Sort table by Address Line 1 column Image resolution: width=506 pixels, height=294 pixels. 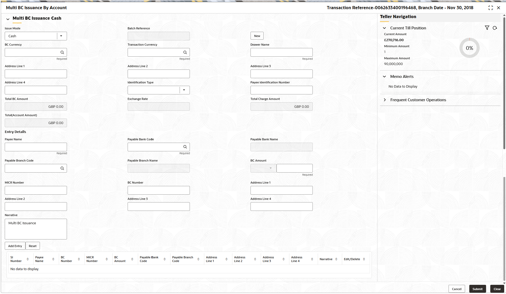[x=226, y=259]
